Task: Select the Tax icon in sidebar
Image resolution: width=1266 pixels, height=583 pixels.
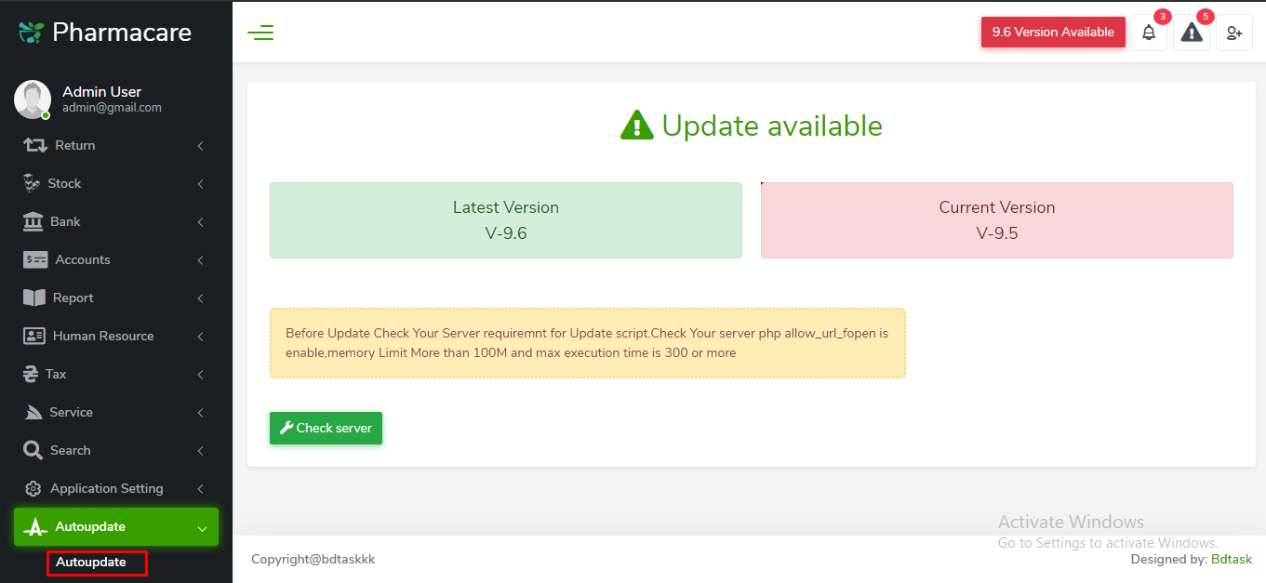Action: click(x=31, y=374)
